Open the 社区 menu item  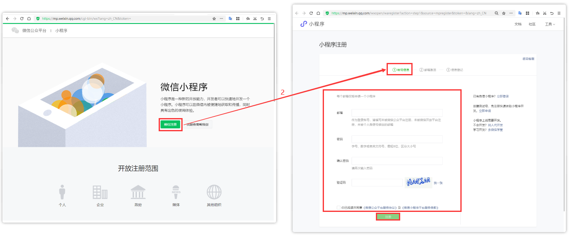(x=532, y=24)
